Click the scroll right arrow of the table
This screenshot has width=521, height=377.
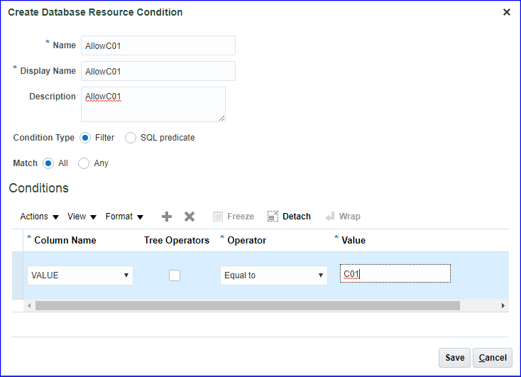tap(503, 305)
